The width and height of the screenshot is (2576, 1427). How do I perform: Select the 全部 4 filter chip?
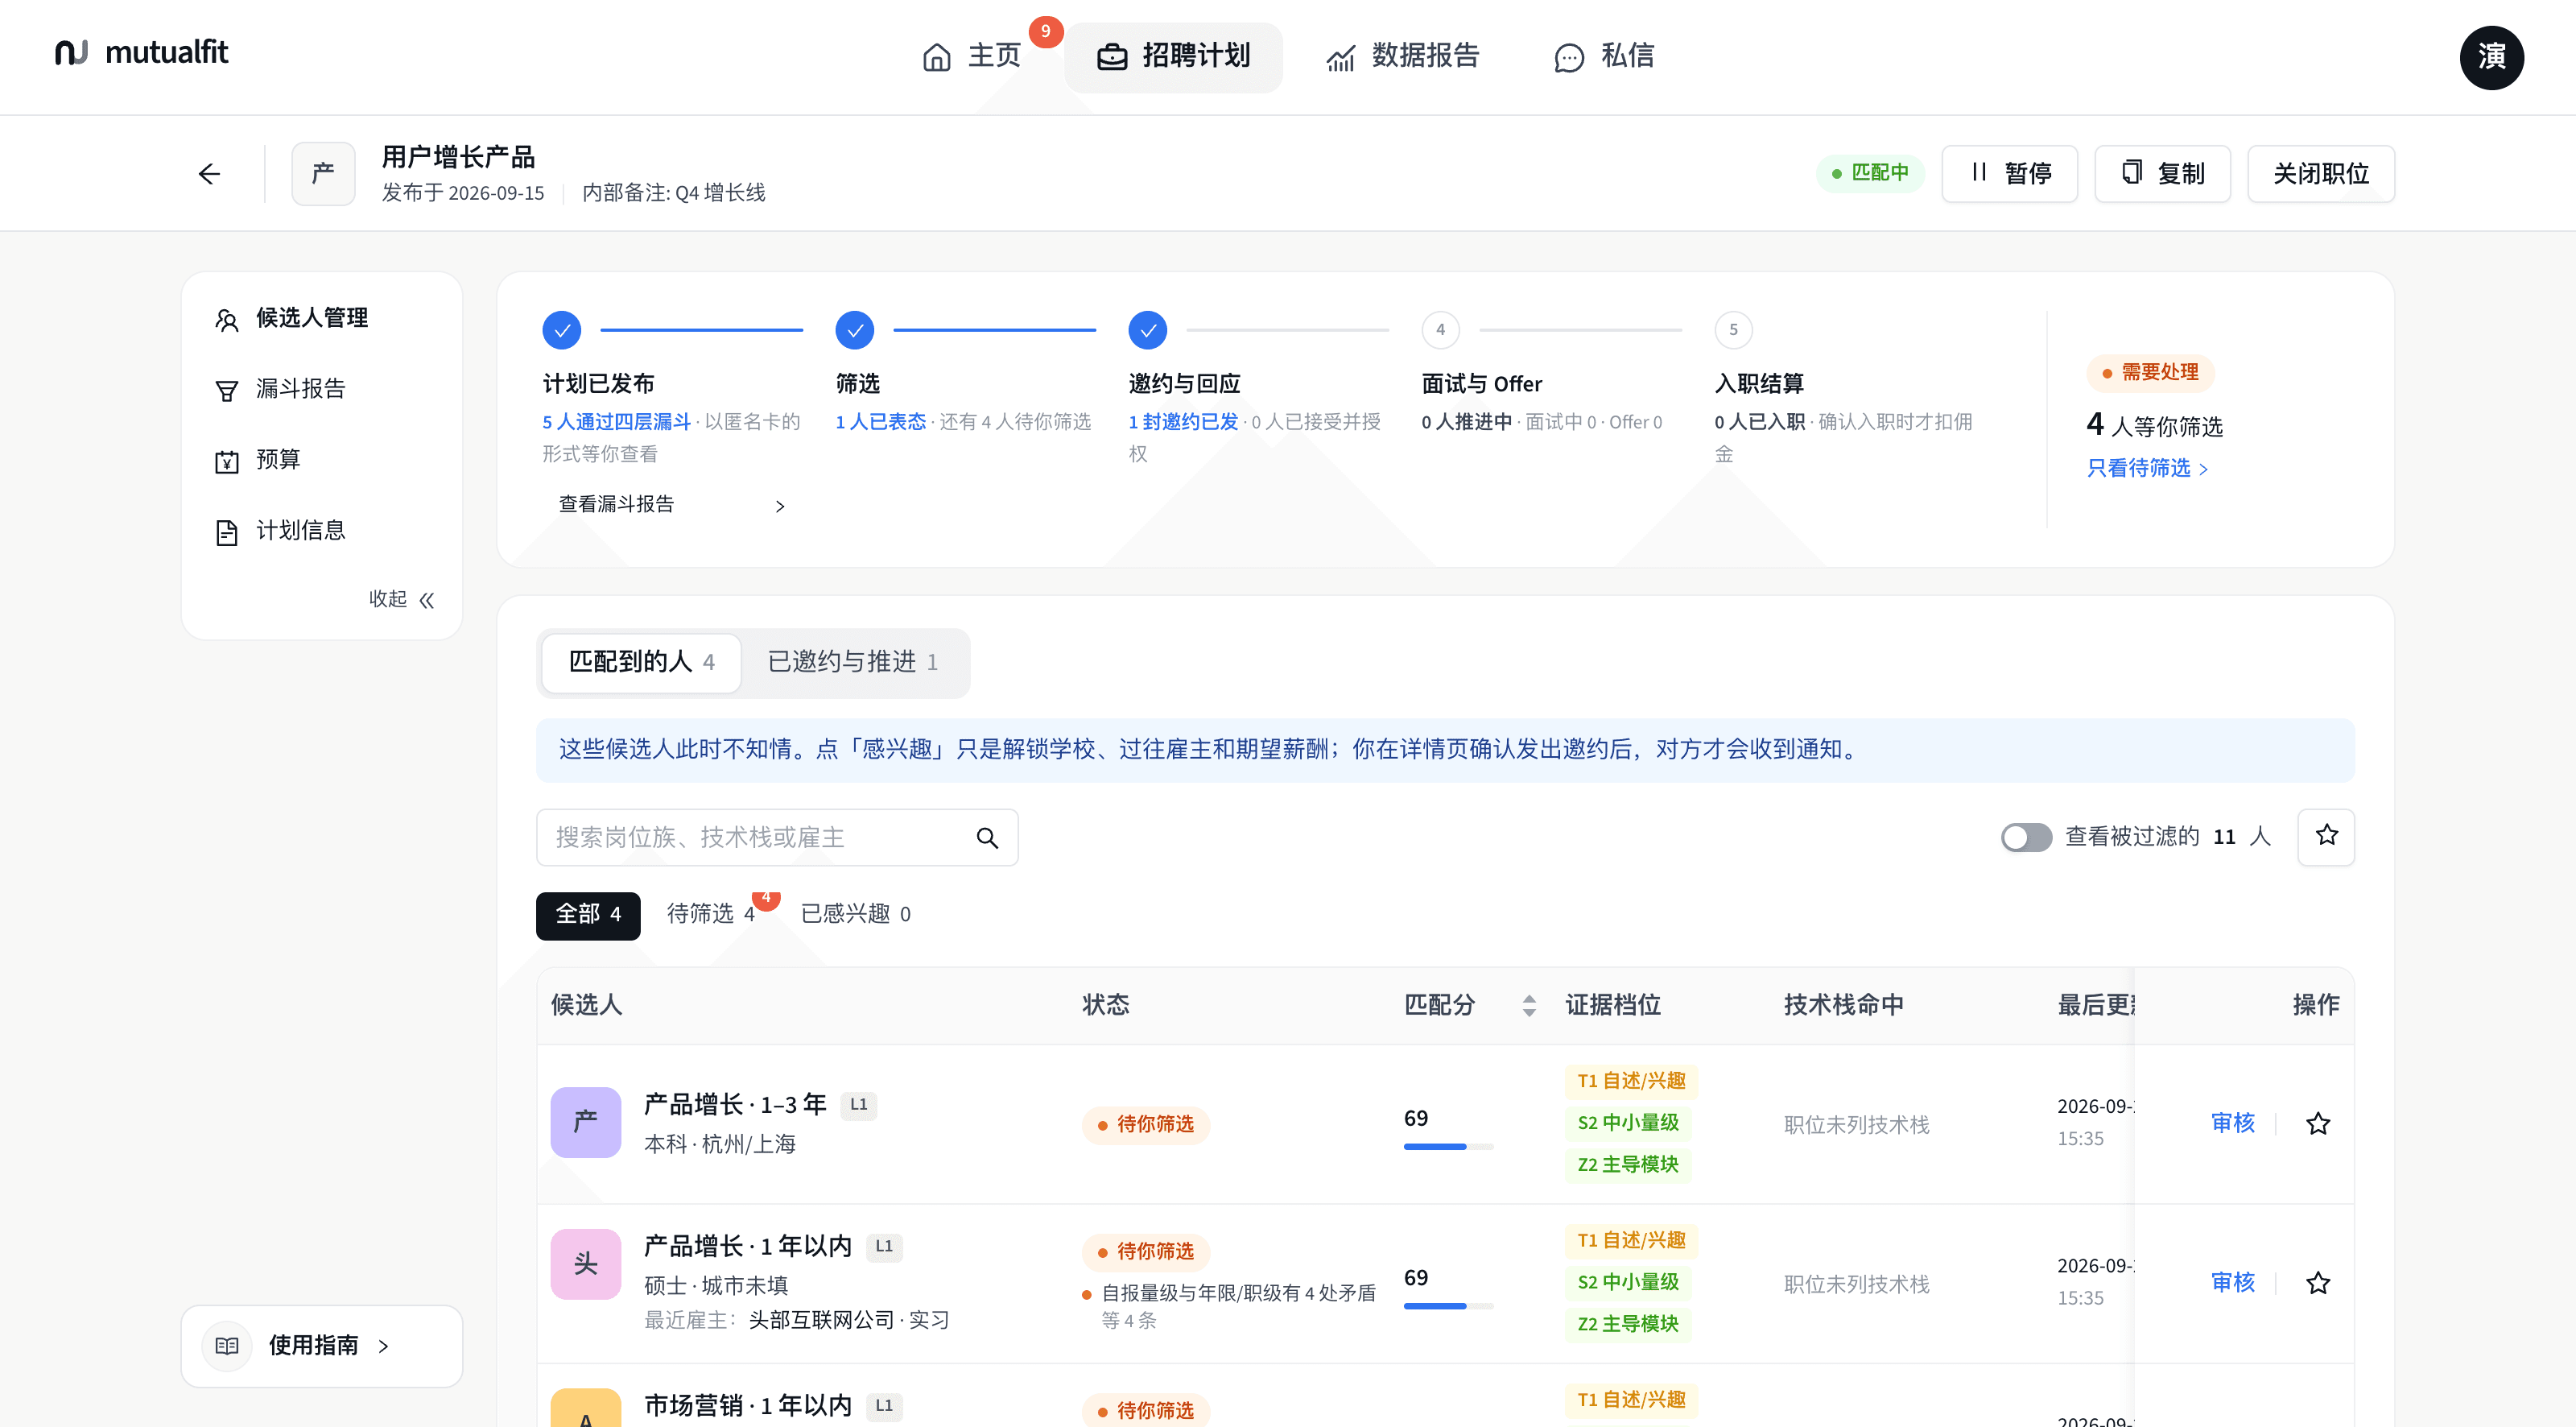pyautogui.click(x=588, y=915)
